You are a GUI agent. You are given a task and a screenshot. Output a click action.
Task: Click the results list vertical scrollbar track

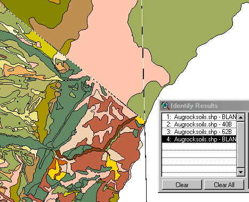[241, 145]
